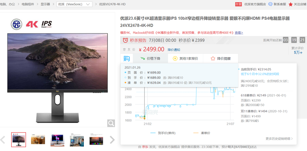Click the 降价通知 link

click(x=174, y=50)
